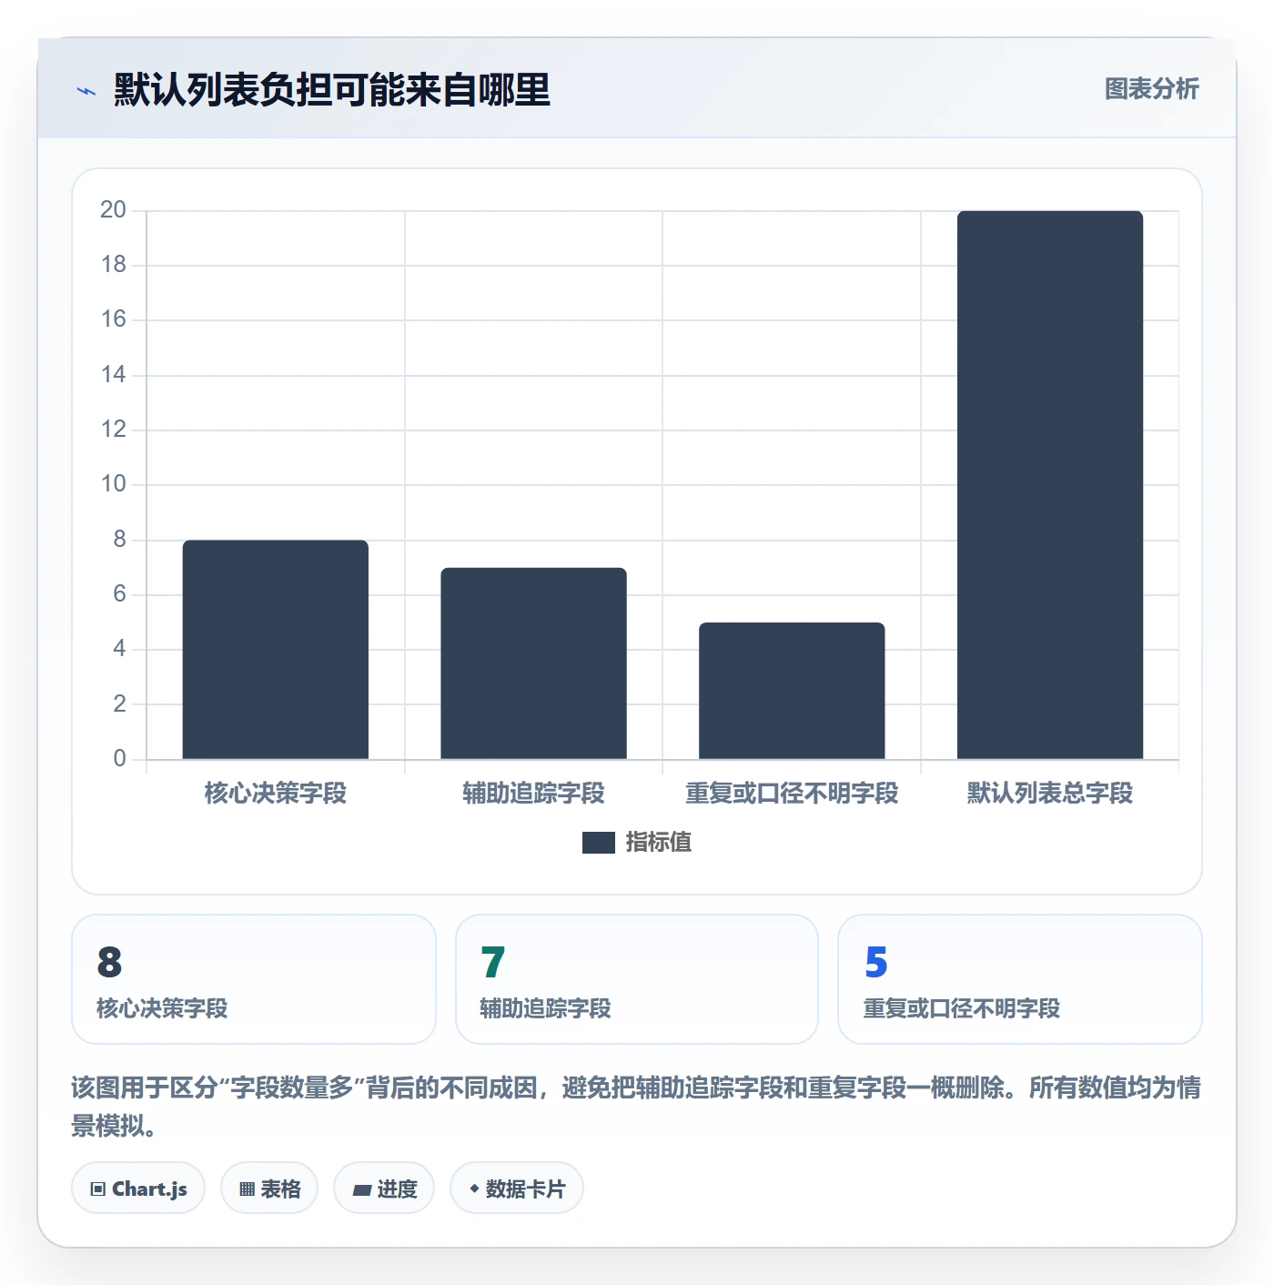
Task: Click the 表格 tag chip
Action: 269,1189
